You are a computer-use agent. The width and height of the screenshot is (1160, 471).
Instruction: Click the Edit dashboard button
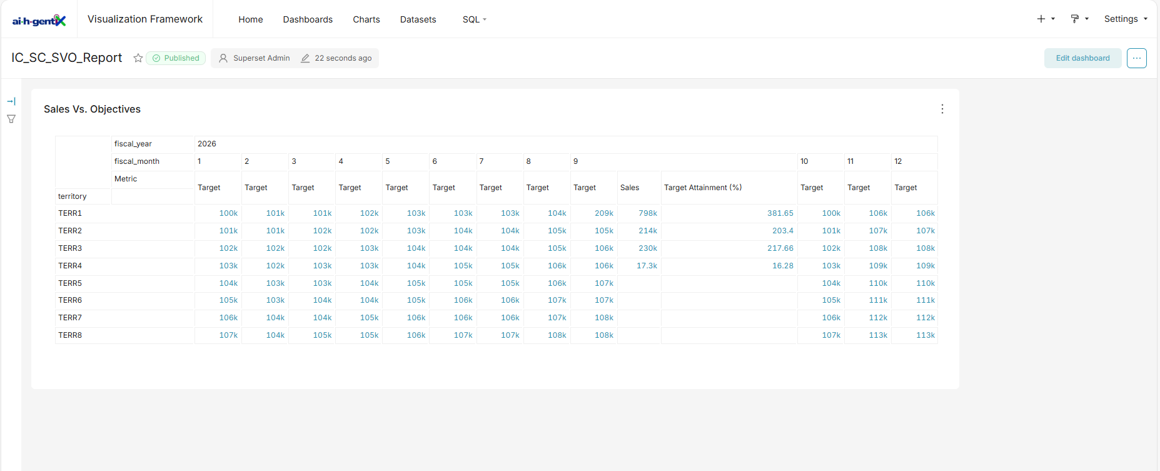click(x=1082, y=58)
